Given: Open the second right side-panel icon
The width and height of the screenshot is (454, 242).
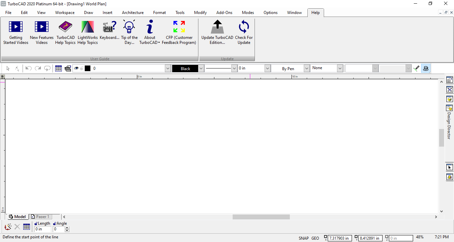Looking at the screenshot, I should click(x=450, y=89).
